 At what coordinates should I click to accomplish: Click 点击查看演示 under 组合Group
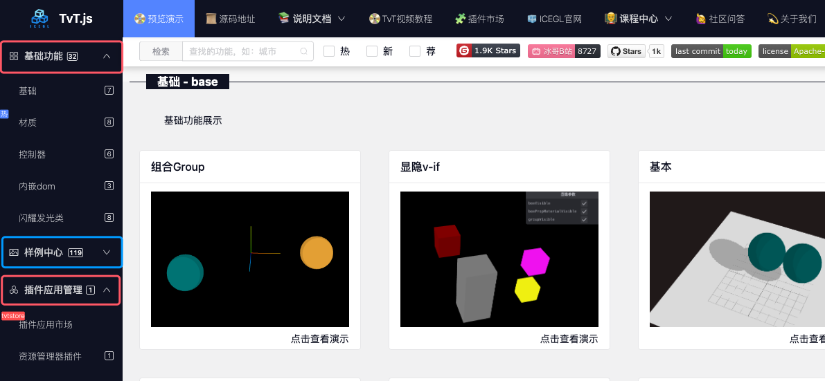[x=319, y=339]
